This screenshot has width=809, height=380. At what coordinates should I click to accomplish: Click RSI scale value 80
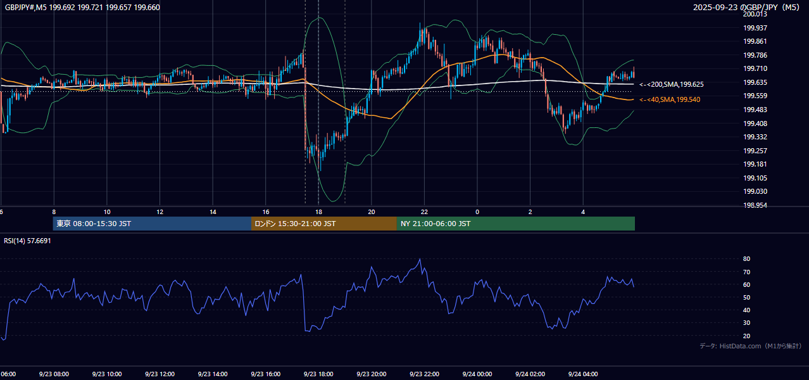pyautogui.click(x=746, y=259)
